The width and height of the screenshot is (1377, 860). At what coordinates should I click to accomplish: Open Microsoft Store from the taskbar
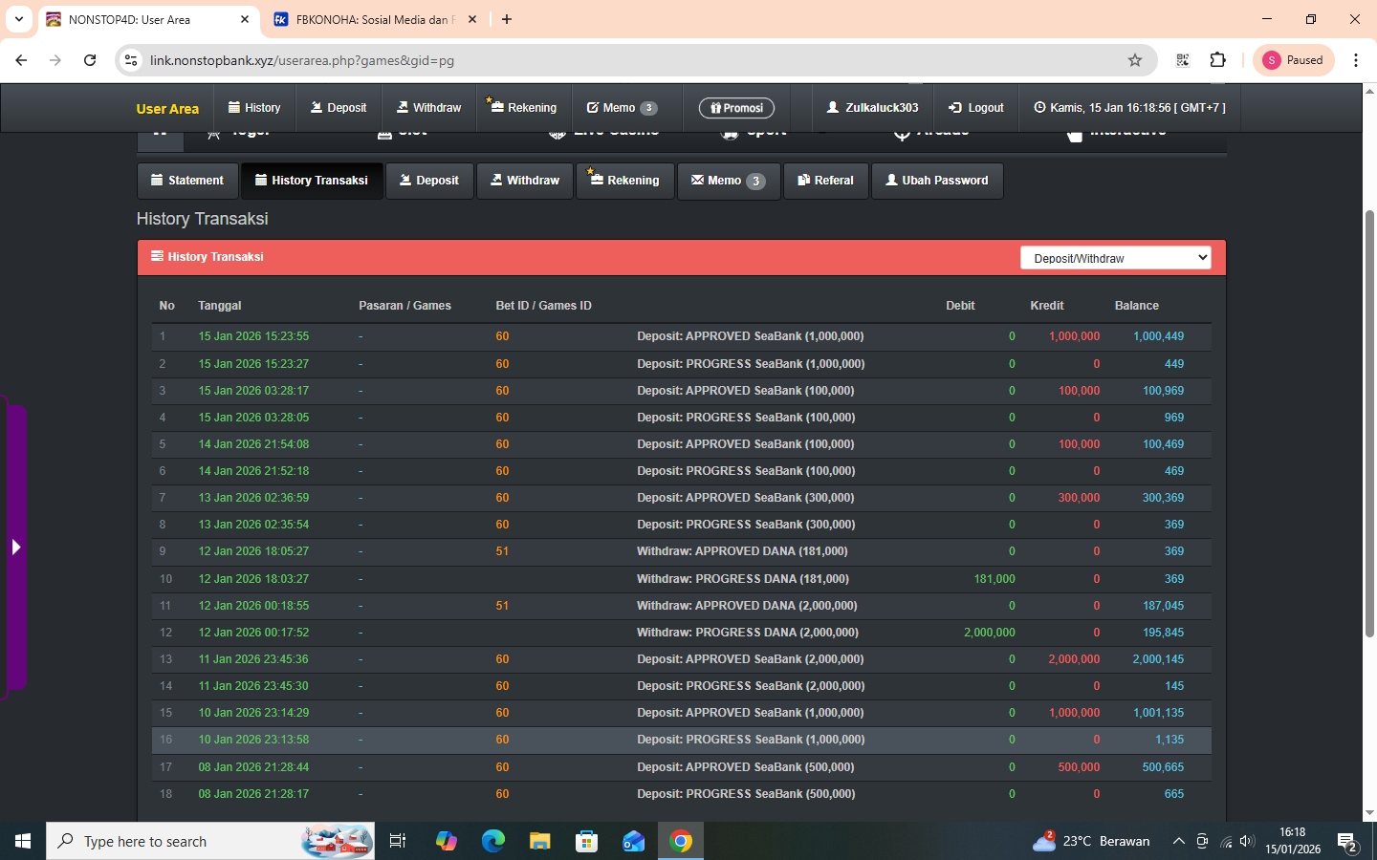pos(586,841)
